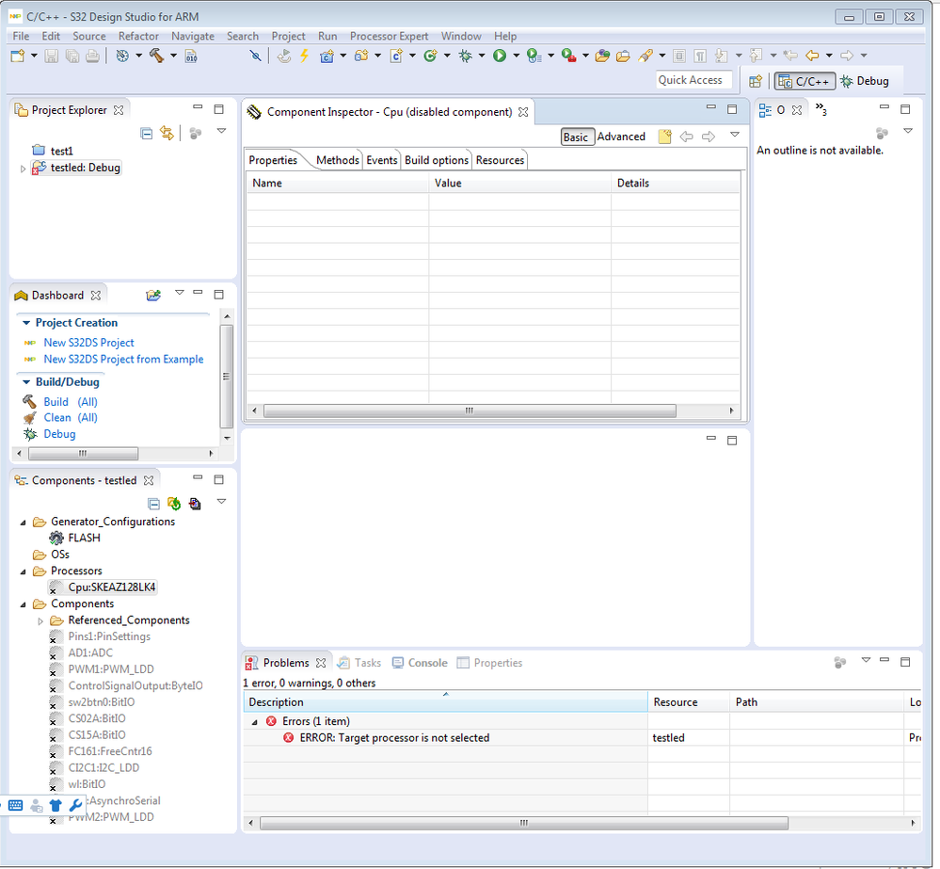Toggle Basic view in Component Inspector
This screenshot has height=869, width=940.
pos(576,137)
